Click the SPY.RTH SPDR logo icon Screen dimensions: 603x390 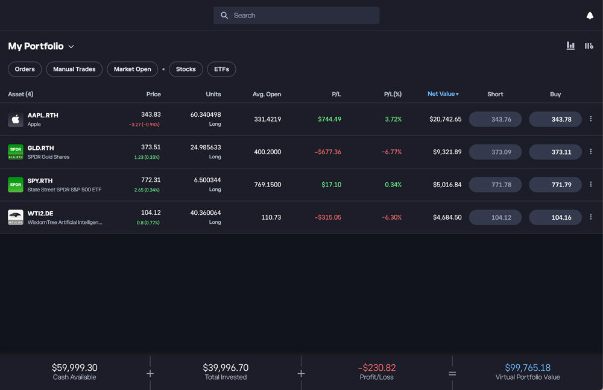(x=16, y=185)
